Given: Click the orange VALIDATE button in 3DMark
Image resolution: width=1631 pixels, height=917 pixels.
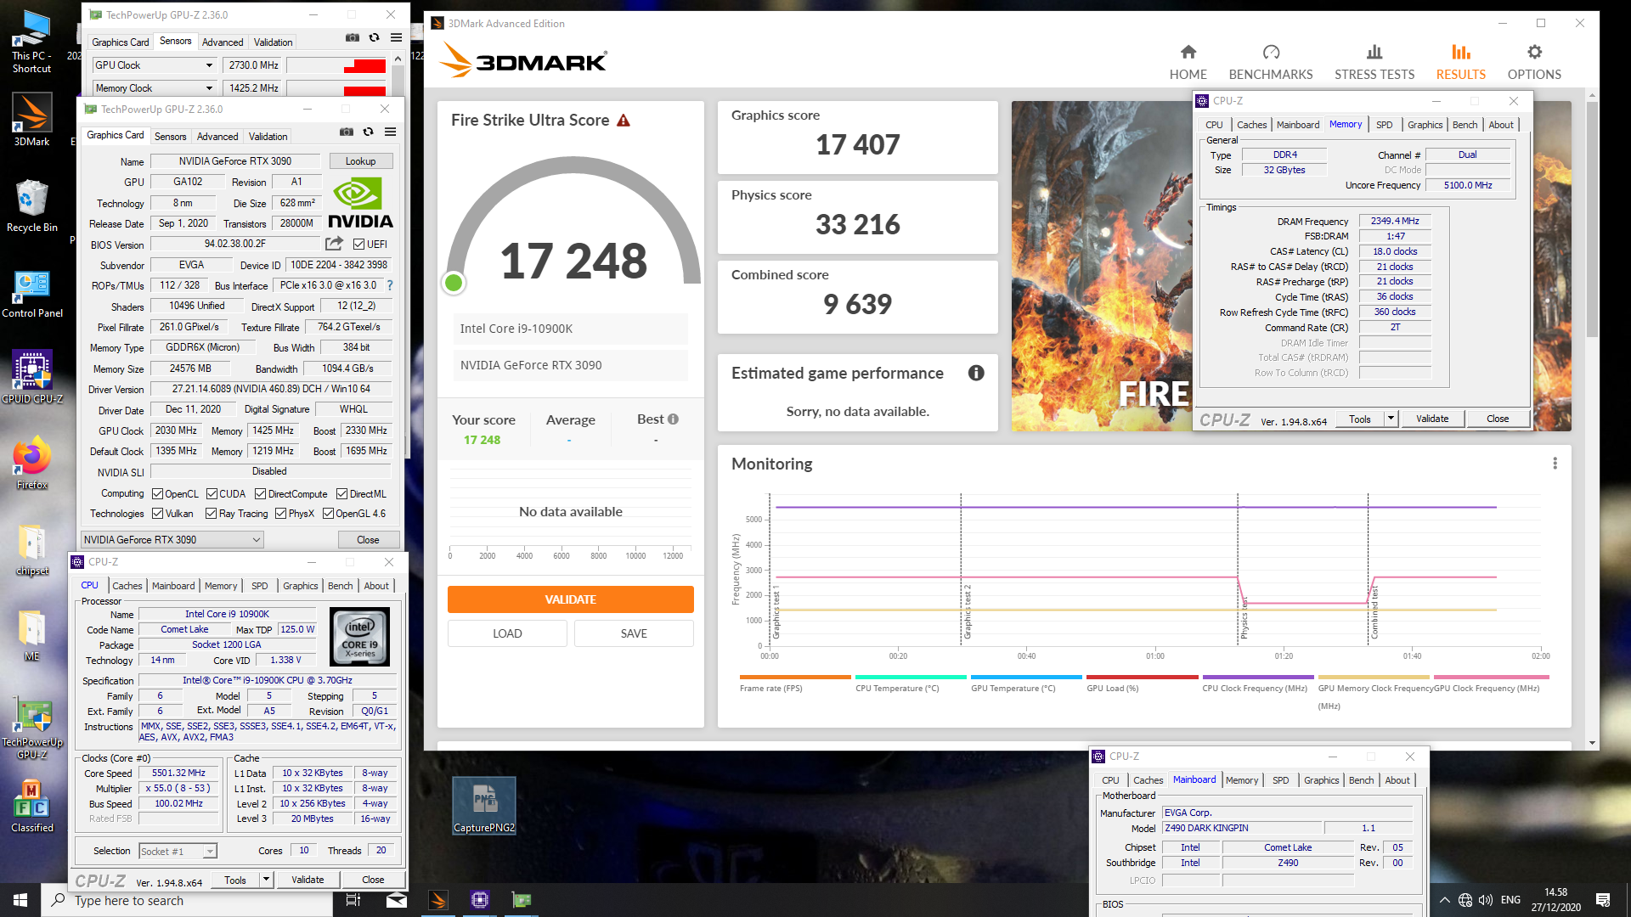Looking at the screenshot, I should (570, 599).
